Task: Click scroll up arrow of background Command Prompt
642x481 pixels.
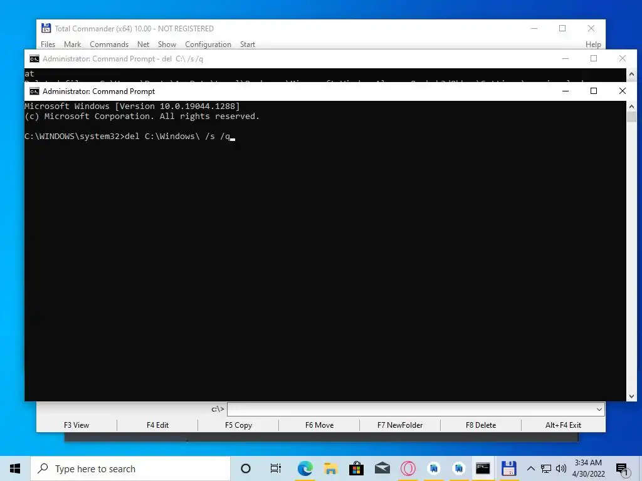Action: pyautogui.click(x=631, y=74)
